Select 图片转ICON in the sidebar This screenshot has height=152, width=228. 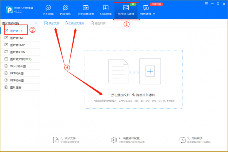(x=20, y=52)
